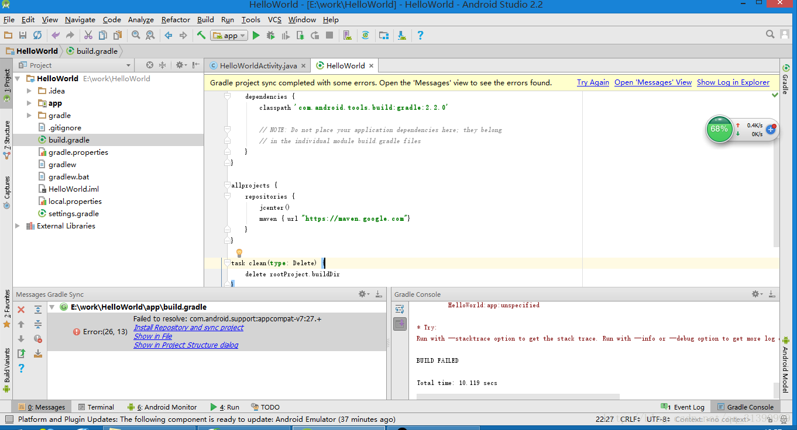Open the 6: Android Monitor tab

pos(162,407)
